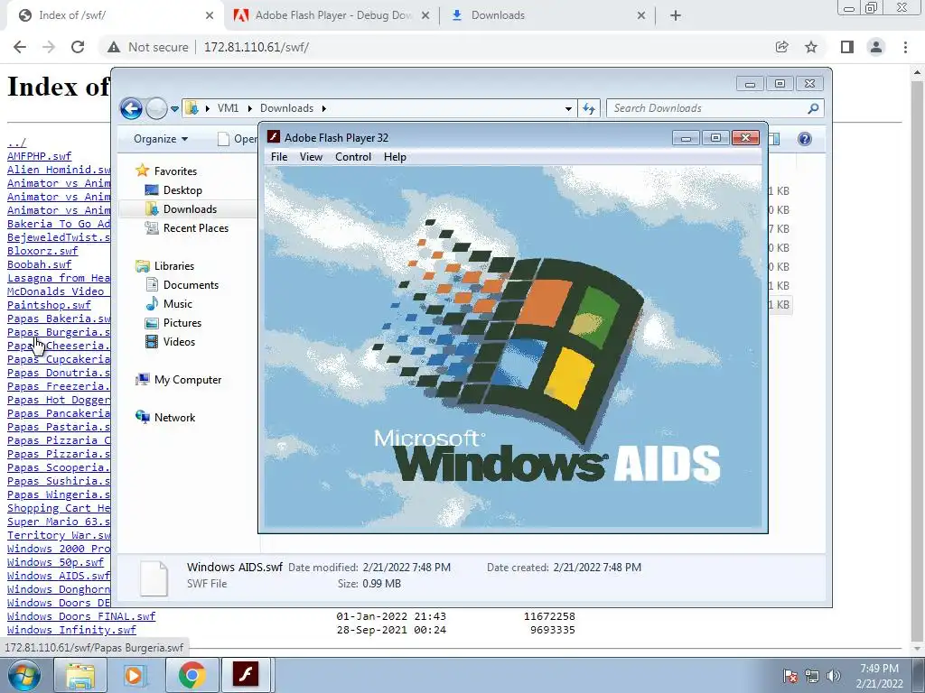
Task: Switch to the Adobe Flash Player Debug tab
Action: [x=332, y=15]
